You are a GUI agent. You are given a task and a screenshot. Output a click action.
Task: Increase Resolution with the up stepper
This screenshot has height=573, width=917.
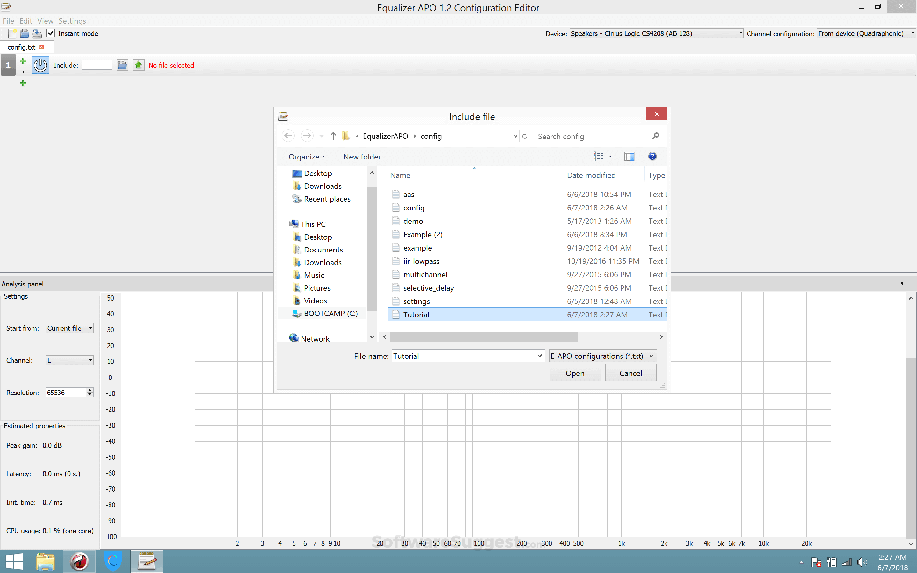(x=89, y=390)
